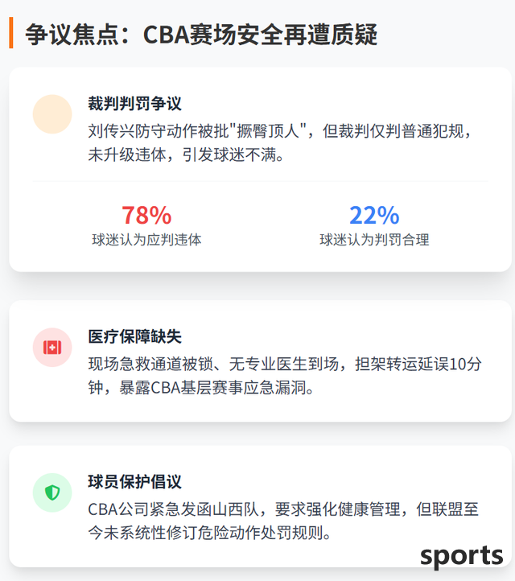Screen dimensions: 515x581
Task: Click the title 争议焦点：CBA赛场安全再遭质疑
Action: (201, 34)
